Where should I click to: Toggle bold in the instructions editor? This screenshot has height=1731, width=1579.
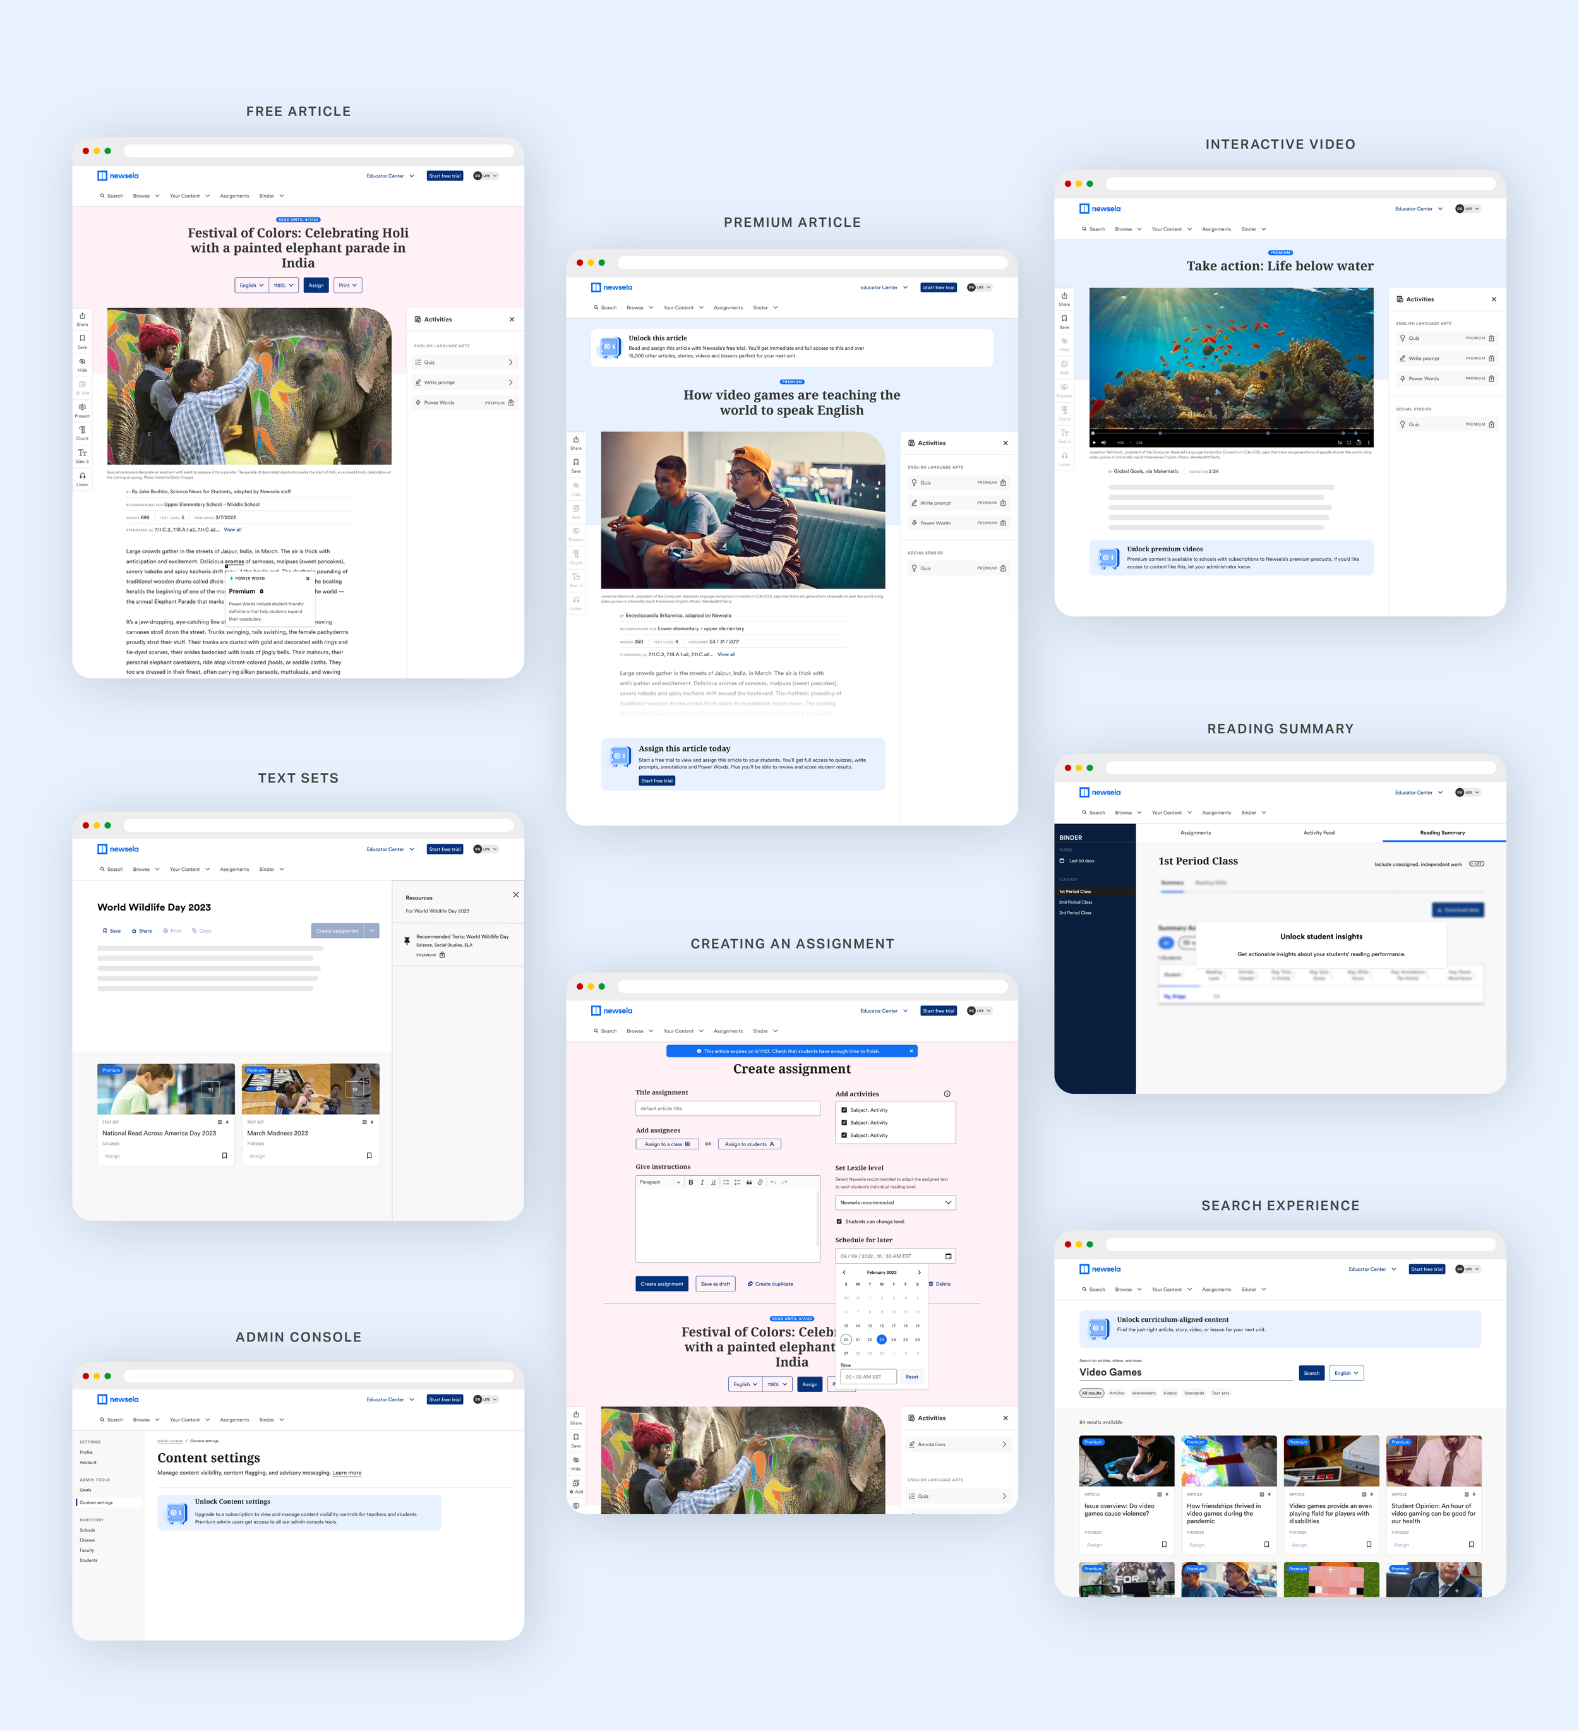click(691, 1182)
